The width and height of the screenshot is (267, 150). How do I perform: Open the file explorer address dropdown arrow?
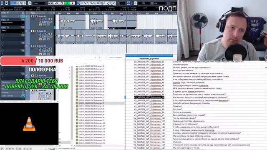pyautogui.click(x=96, y=57)
